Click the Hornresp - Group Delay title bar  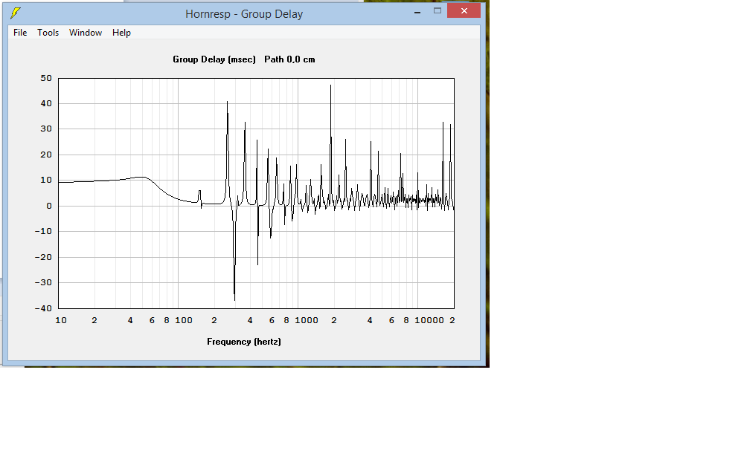coord(244,14)
